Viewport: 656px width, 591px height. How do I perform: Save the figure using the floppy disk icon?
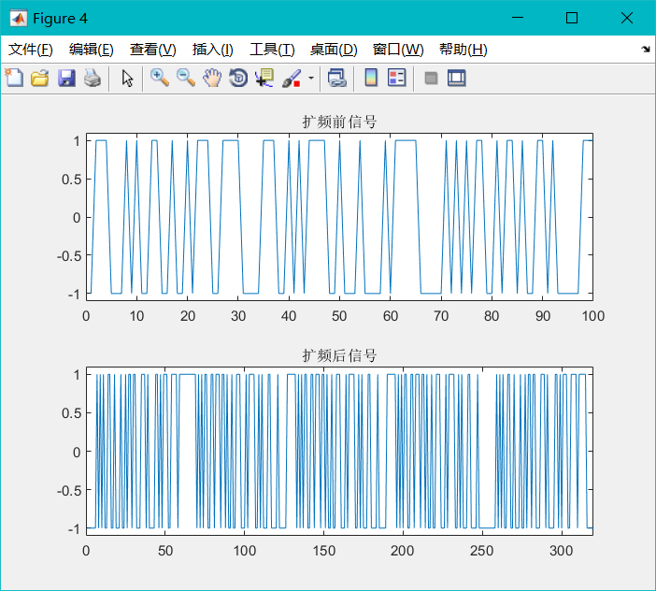(66, 78)
